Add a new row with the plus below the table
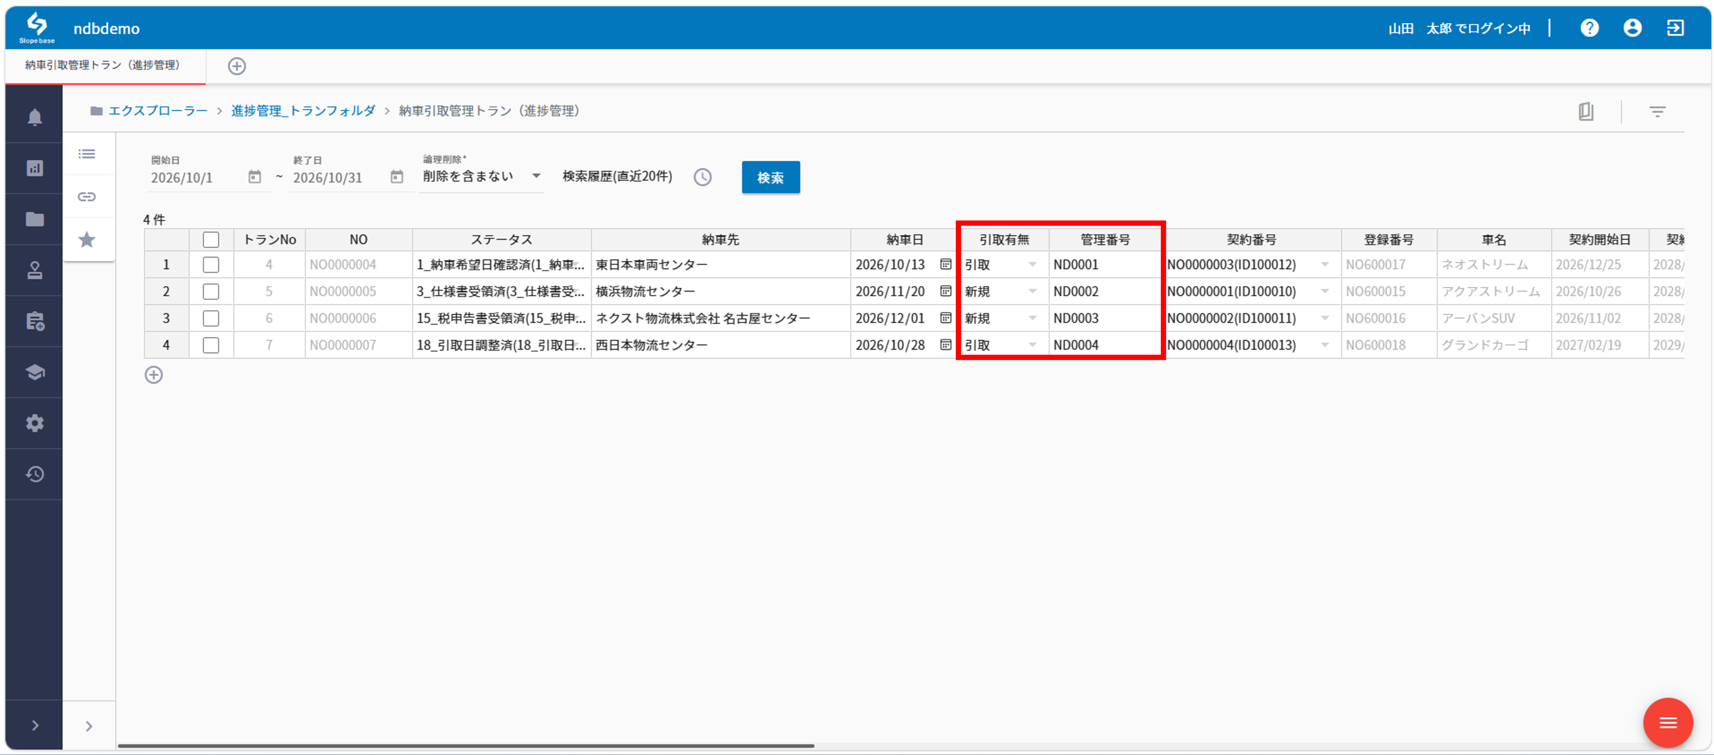 coord(154,375)
